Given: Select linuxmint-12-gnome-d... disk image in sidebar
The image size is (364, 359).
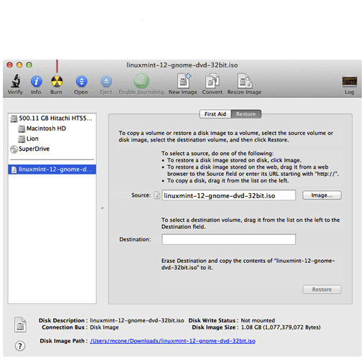Looking at the screenshot, I should point(52,169).
